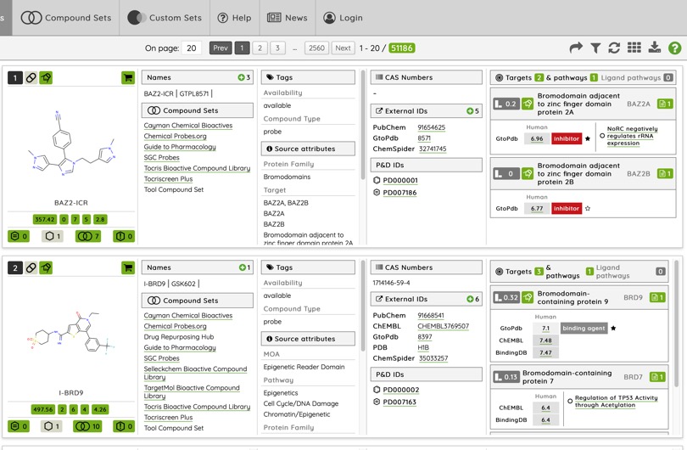Click the I-BRD9 compound sets count 10 badge
The image size is (687, 450).
coord(87,426)
